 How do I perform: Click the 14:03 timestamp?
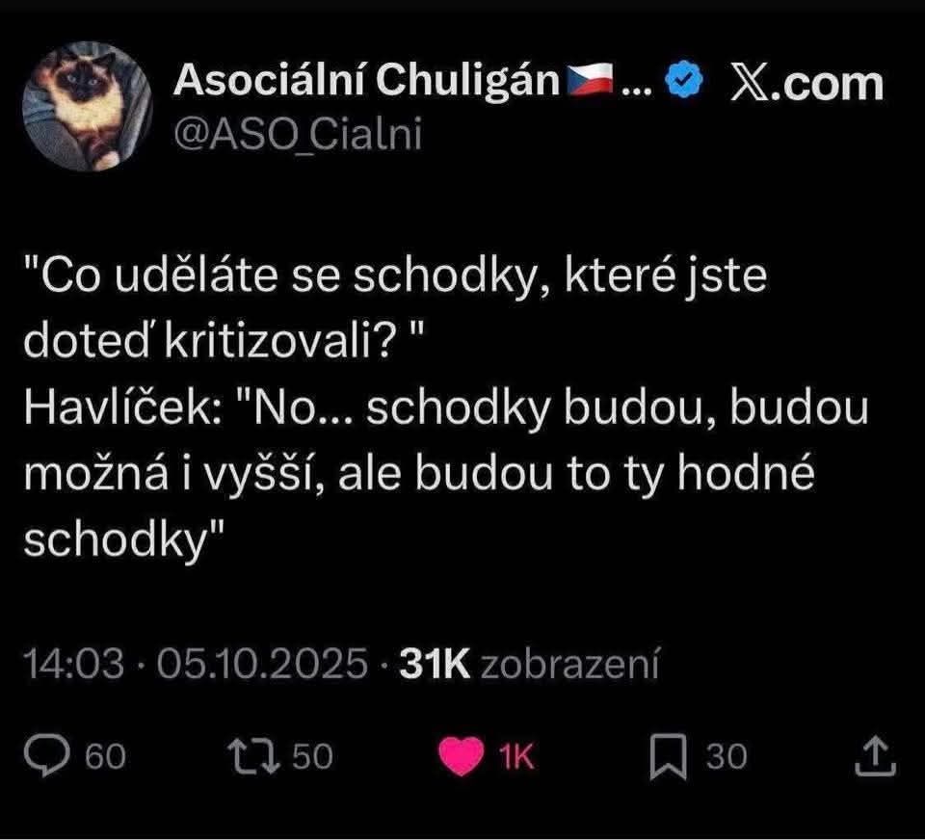[x=74, y=665]
